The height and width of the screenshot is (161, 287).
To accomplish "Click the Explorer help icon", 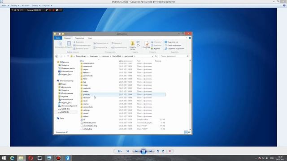I will pos(190,38).
